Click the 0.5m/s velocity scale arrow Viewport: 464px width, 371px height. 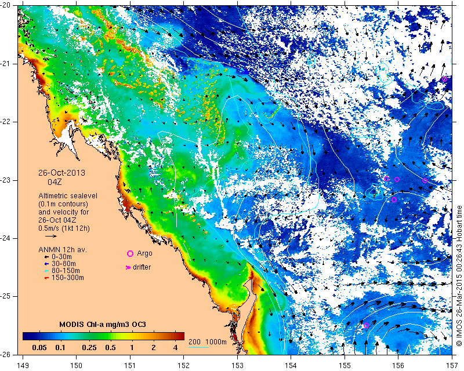tap(51, 236)
